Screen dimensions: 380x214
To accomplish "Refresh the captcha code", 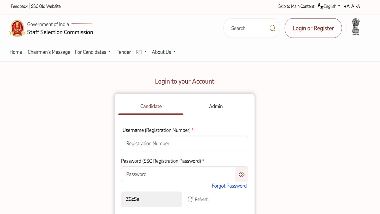I will (x=198, y=199).
